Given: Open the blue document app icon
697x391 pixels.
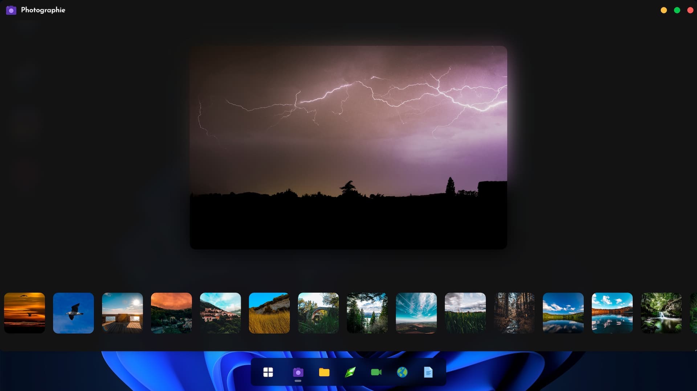Looking at the screenshot, I should coord(428,372).
